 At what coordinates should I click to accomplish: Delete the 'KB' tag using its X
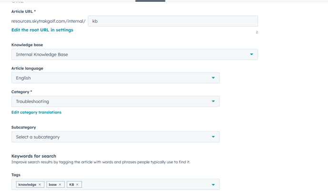(x=77, y=184)
